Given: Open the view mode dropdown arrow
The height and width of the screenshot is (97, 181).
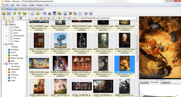Looking at the screenshot, I should coord(56,18).
